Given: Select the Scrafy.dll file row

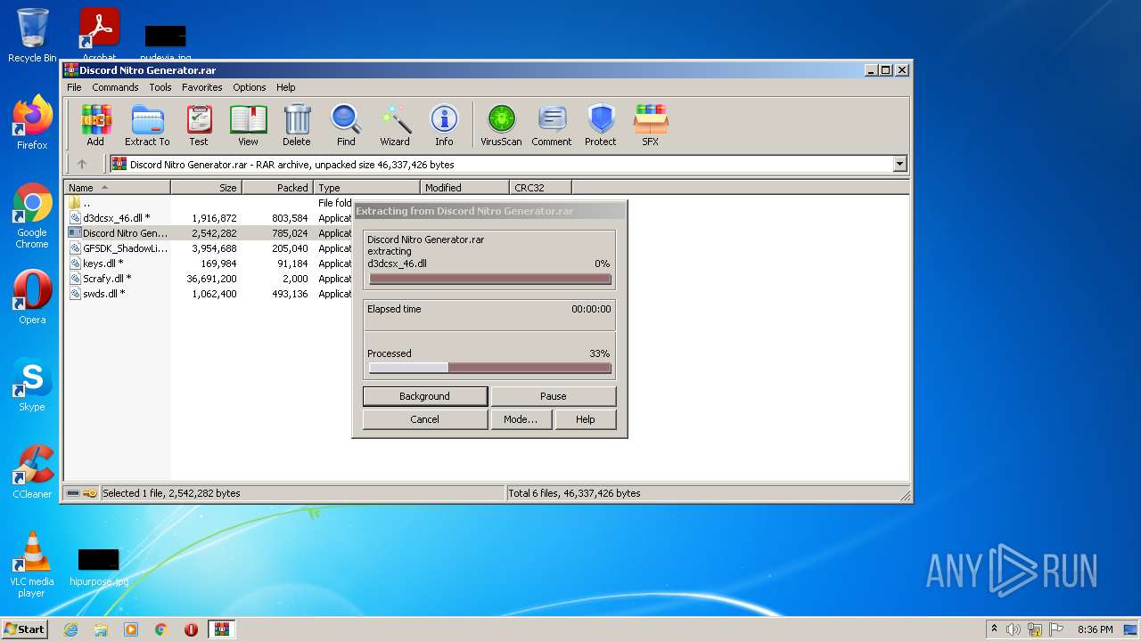Looking at the screenshot, I should pos(209,279).
